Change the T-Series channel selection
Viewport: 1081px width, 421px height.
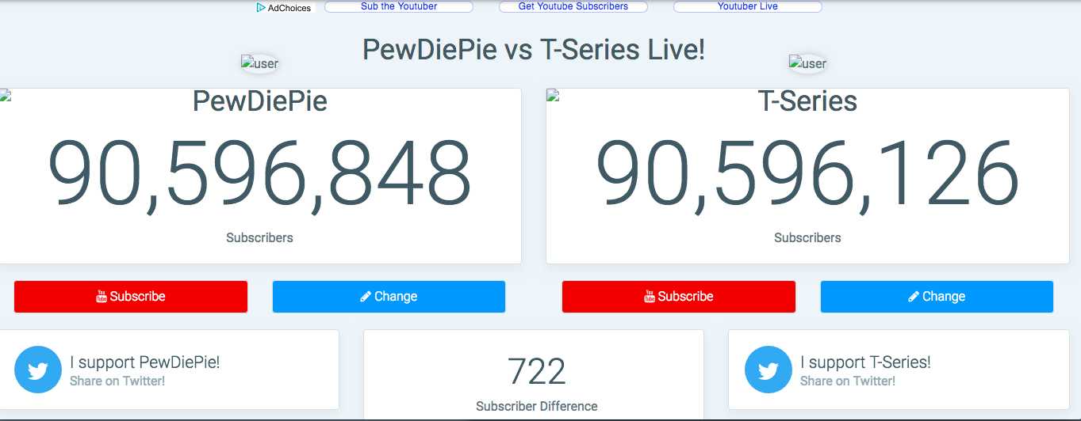(937, 297)
